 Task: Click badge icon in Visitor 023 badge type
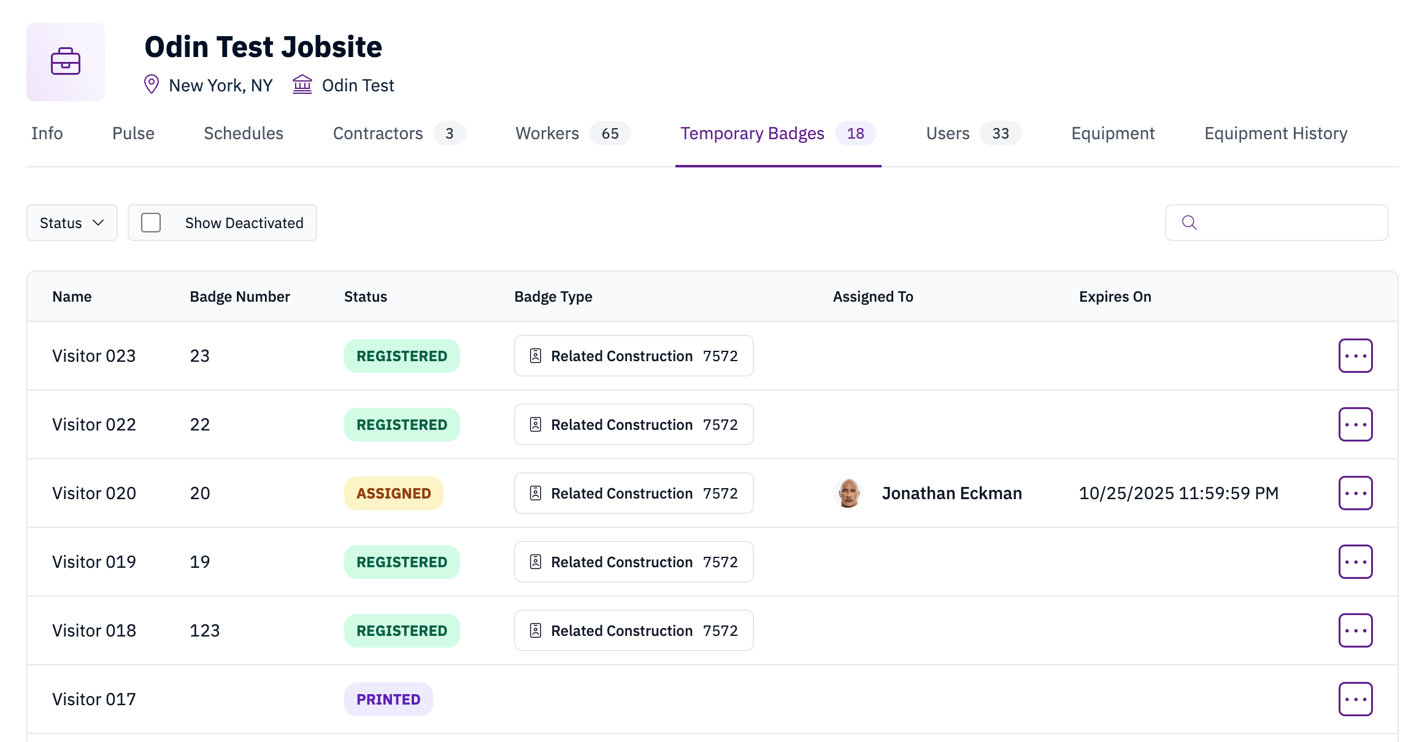[536, 356]
